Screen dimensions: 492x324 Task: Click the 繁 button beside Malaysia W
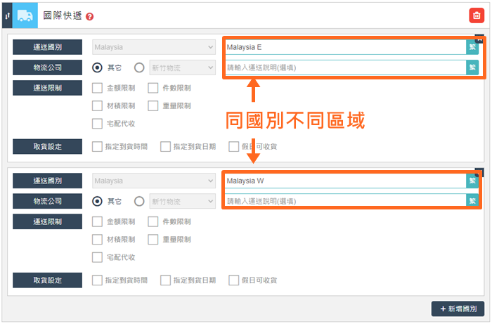tap(472, 181)
